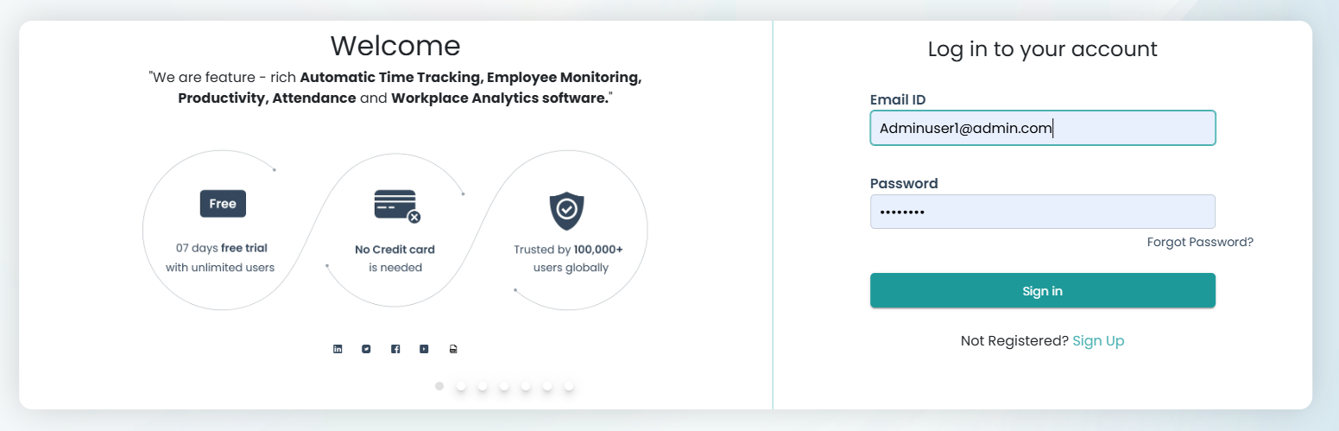Visit the Facebook page icon
The width and height of the screenshot is (1339, 431).
[x=395, y=349]
